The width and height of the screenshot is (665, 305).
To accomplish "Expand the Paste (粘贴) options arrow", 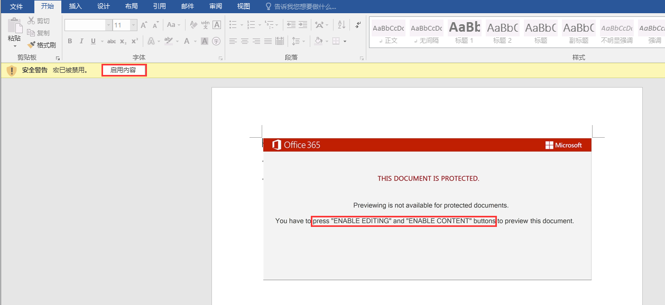I will (14, 46).
